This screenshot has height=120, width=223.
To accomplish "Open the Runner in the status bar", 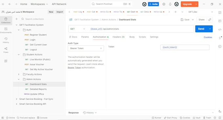I will pyautogui.click(x=156, y=118).
